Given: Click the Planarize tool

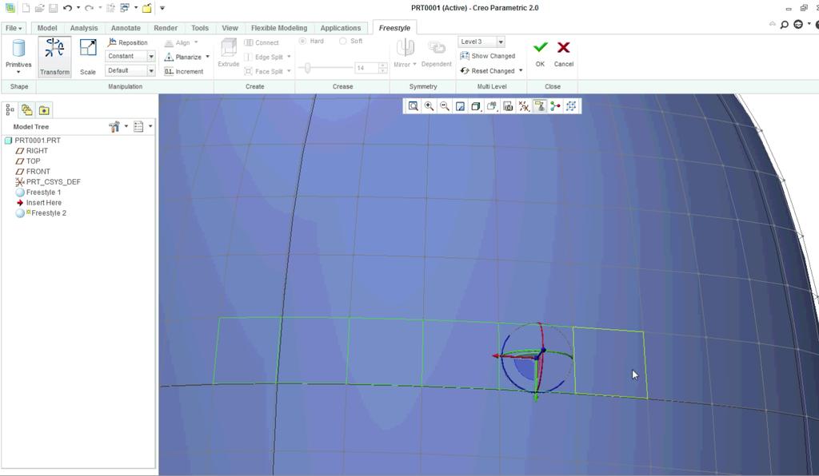Looking at the screenshot, I should [x=183, y=57].
